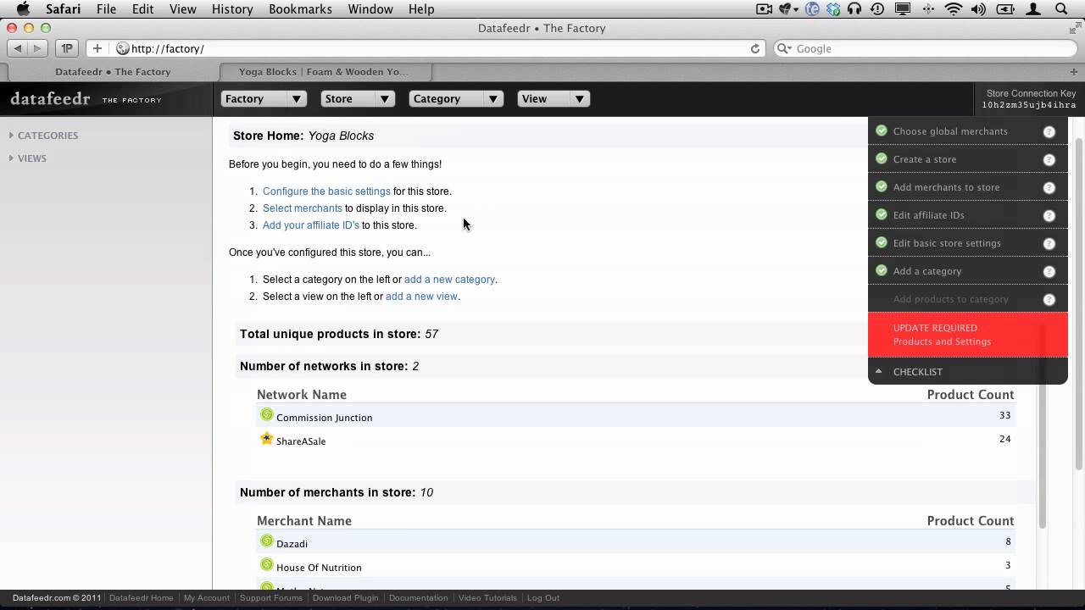Open Configure the basic settings link
1085x610 pixels.
click(x=326, y=191)
